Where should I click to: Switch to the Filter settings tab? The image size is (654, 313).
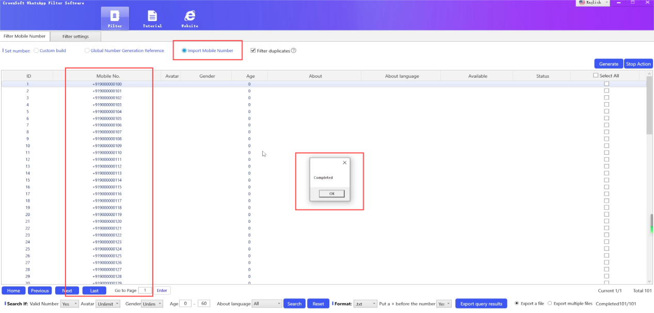click(x=75, y=37)
